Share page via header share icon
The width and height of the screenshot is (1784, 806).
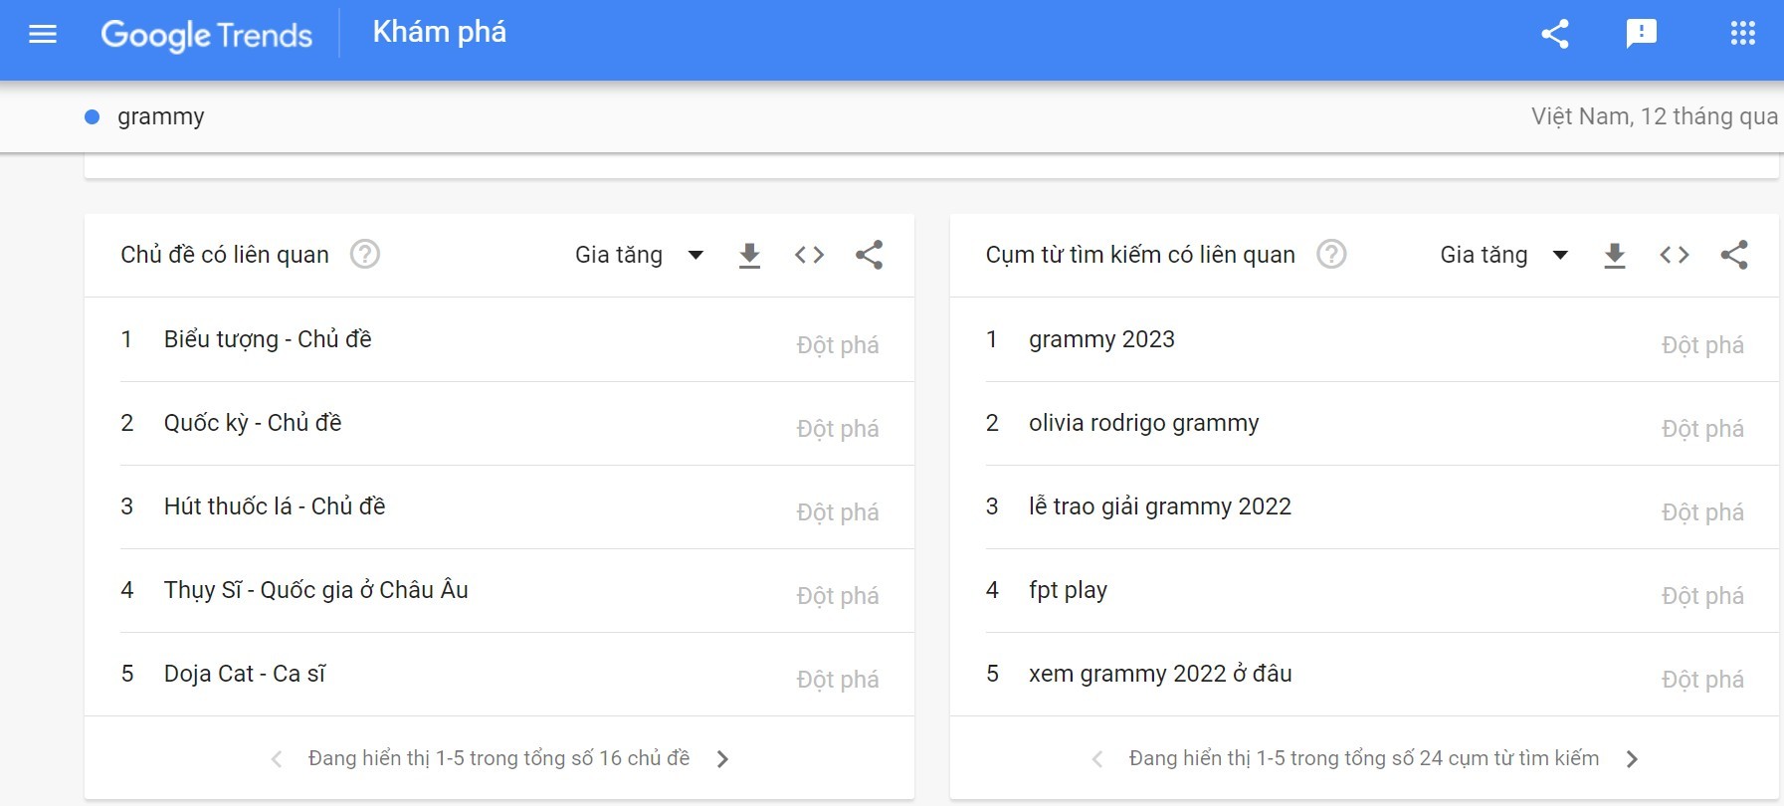[1555, 34]
